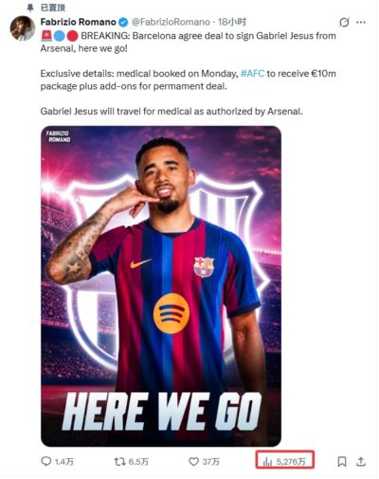The width and height of the screenshot is (379, 479).
Task: Open the 18小时 timestamp link
Action: point(232,22)
